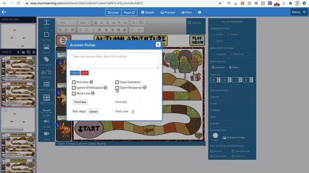Open the Background Color circle swatch
309x173 pixels.
(215, 136)
